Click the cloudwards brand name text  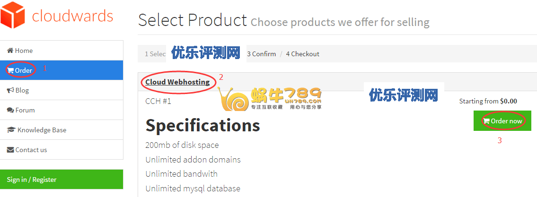[72, 16]
